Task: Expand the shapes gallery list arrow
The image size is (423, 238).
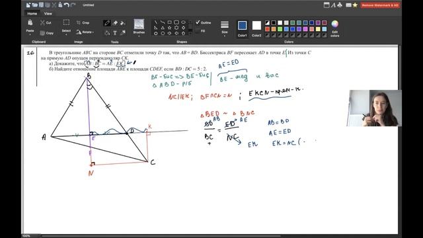Action: coord(190,33)
